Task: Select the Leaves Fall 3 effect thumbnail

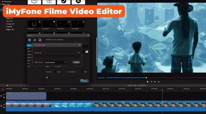Action: 78,24
